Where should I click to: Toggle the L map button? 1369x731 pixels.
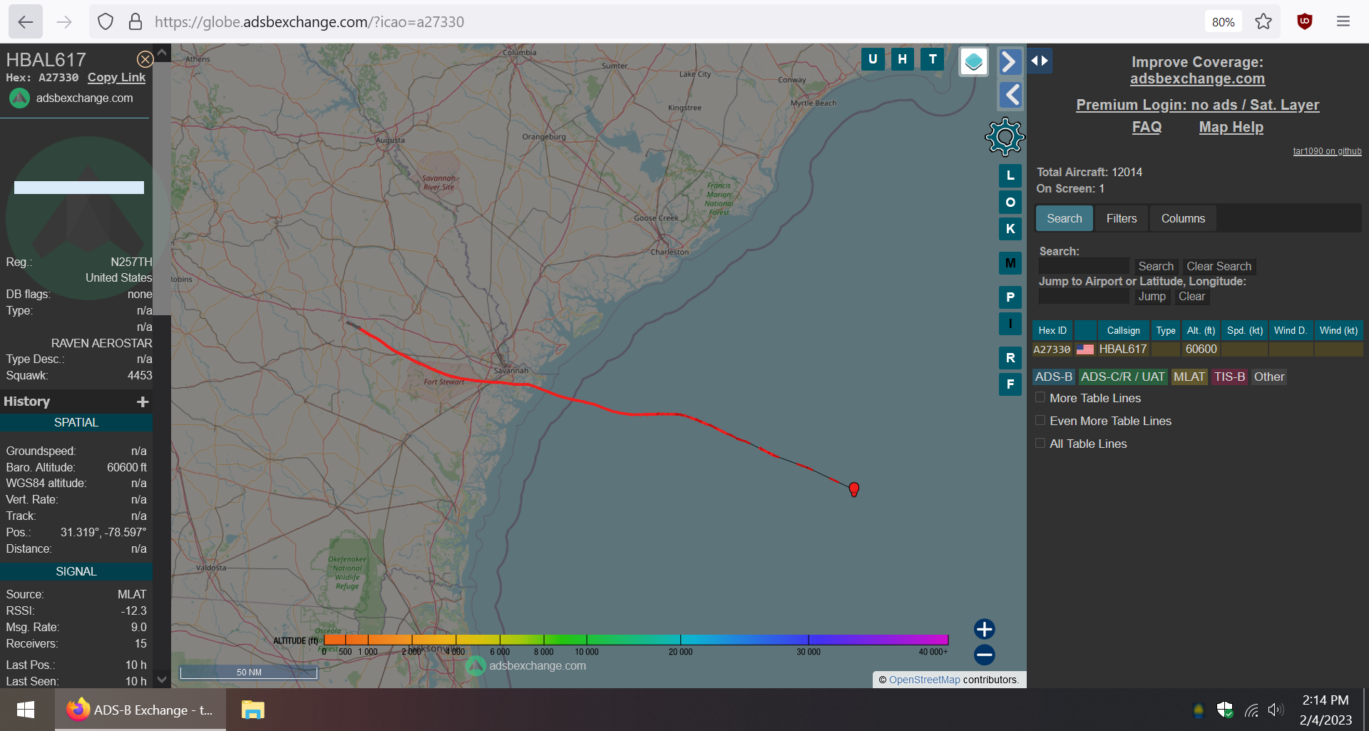pos(1010,175)
